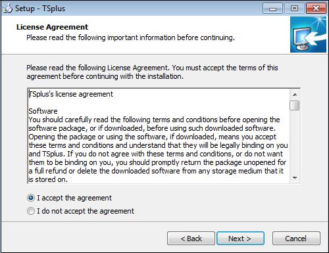329x253 pixels.
Task: Maximize the Setup - TSplus window
Action: (x=294, y=9)
